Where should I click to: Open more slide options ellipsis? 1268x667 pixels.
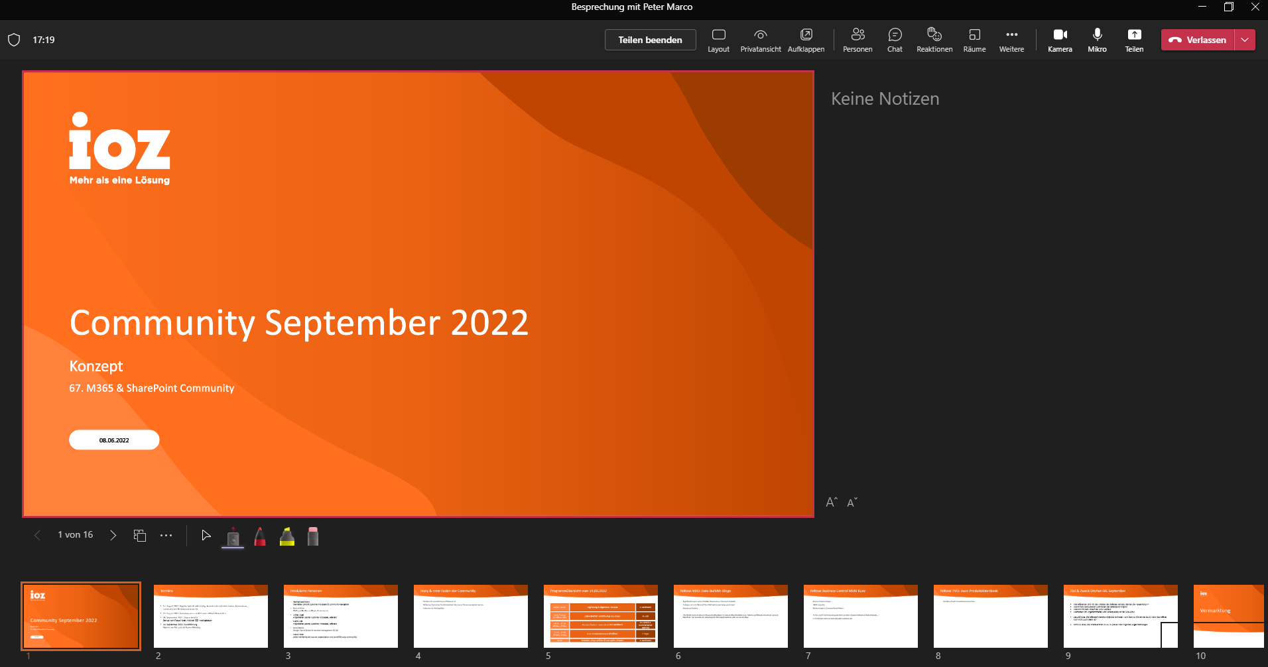tap(166, 535)
